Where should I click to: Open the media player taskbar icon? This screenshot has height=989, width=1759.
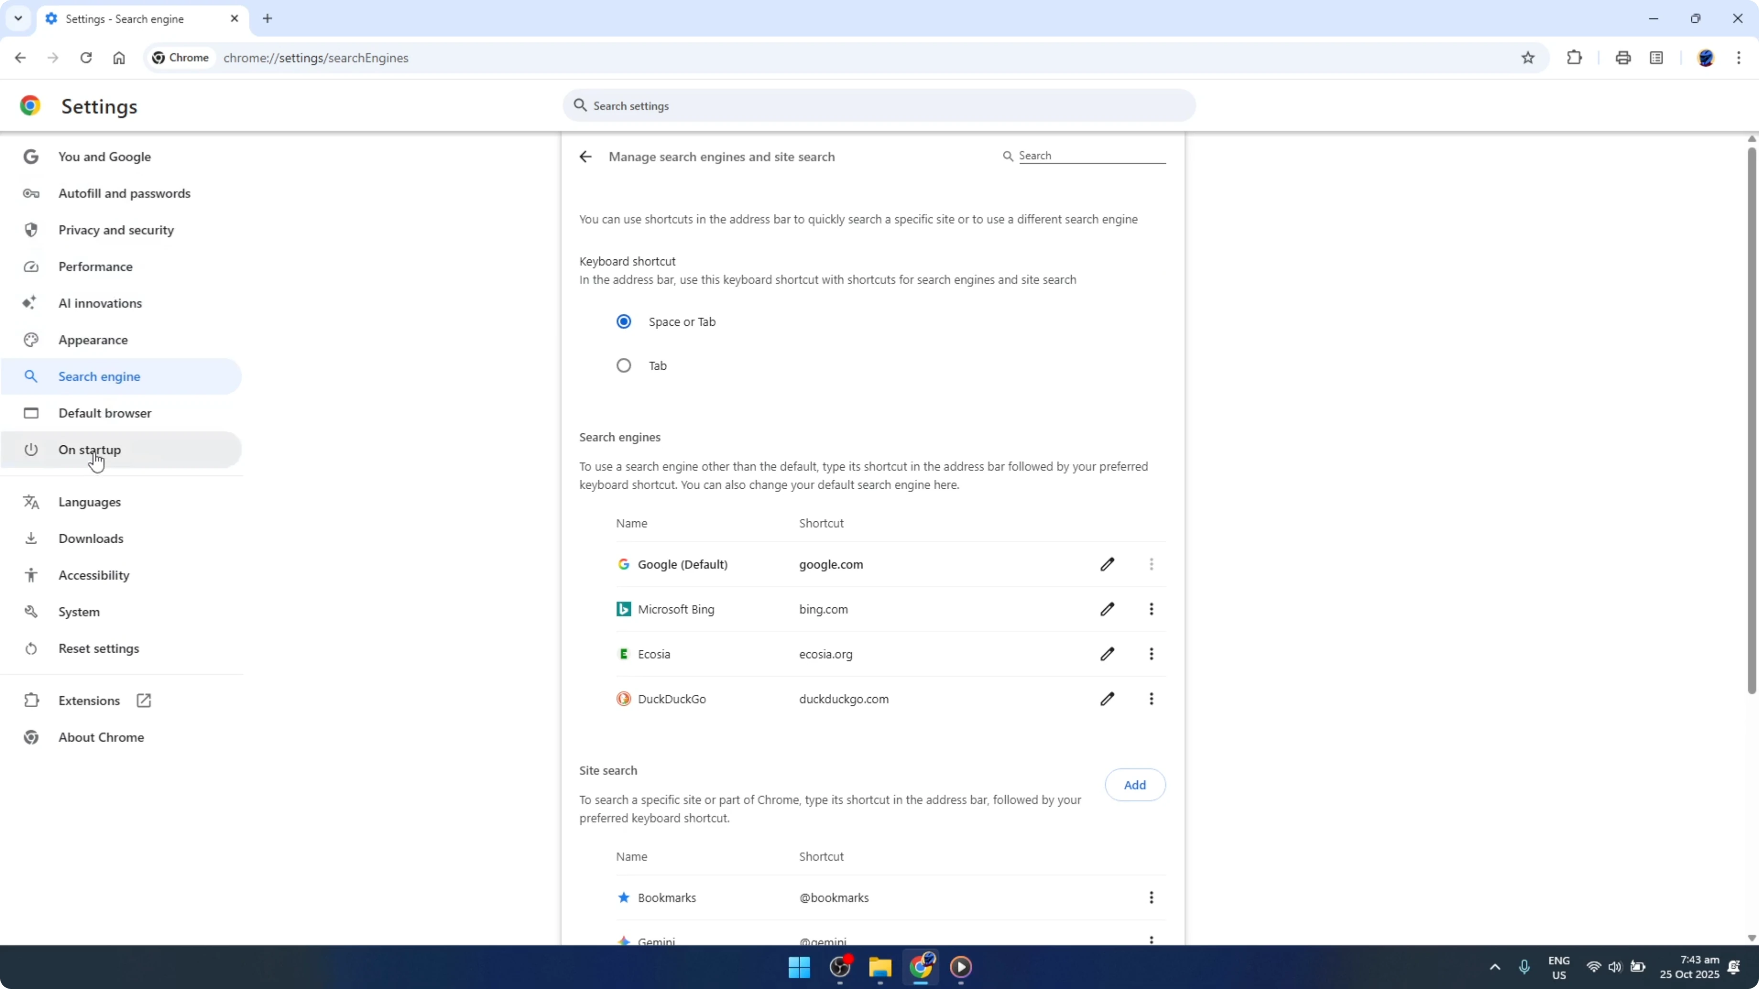(x=961, y=967)
